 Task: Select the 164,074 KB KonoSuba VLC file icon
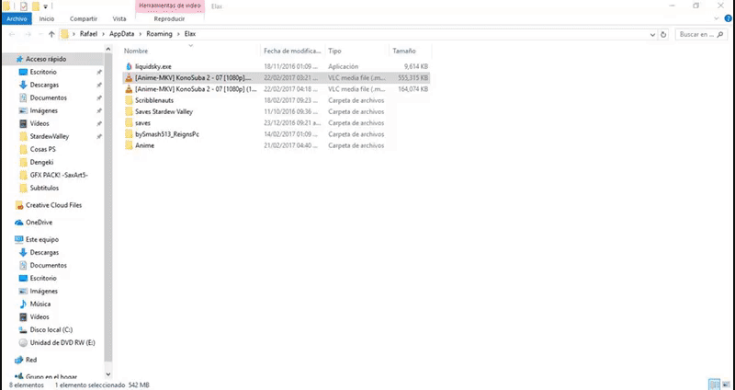[130, 89]
